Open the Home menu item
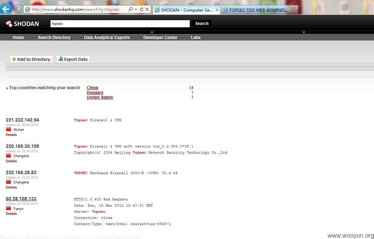The height and width of the screenshot is (239, 374). pyautogui.click(x=18, y=38)
